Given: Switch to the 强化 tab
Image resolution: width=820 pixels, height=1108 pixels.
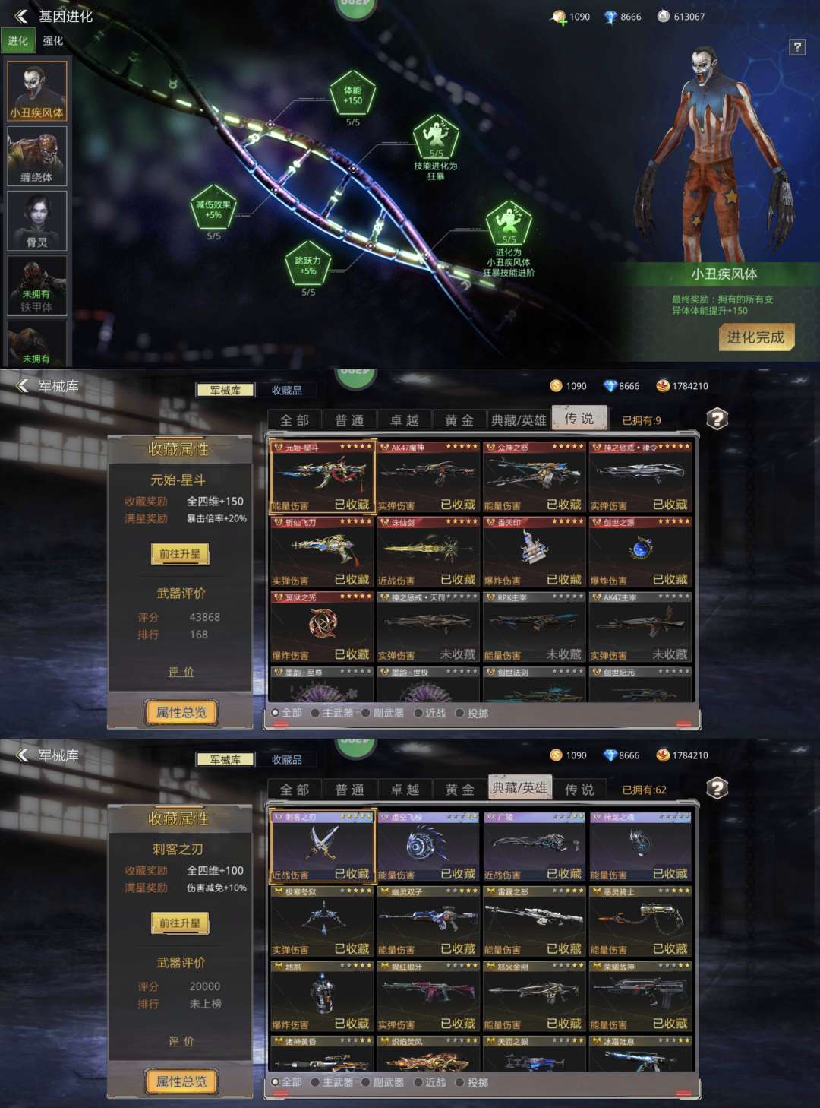Looking at the screenshot, I should (x=53, y=41).
